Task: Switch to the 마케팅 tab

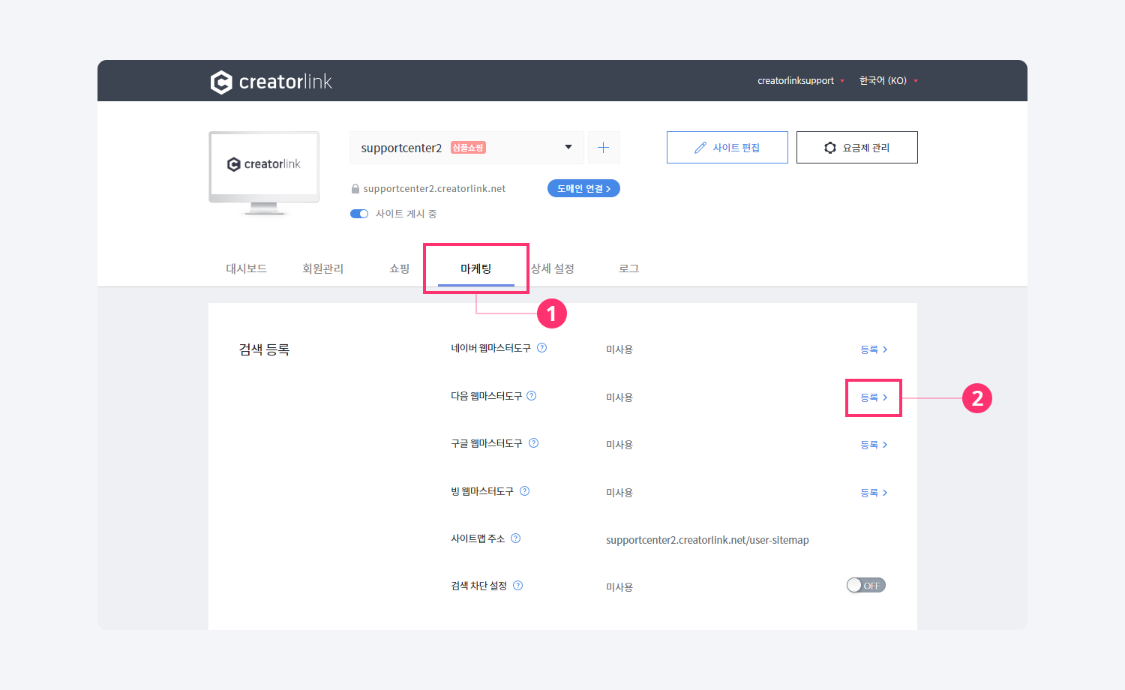Action: coord(476,268)
